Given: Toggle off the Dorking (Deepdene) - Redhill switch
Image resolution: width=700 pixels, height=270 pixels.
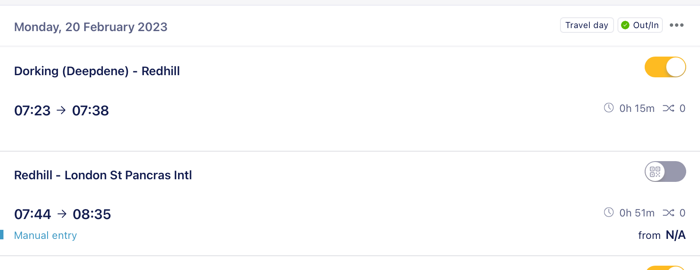Looking at the screenshot, I should click(x=665, y=67).
